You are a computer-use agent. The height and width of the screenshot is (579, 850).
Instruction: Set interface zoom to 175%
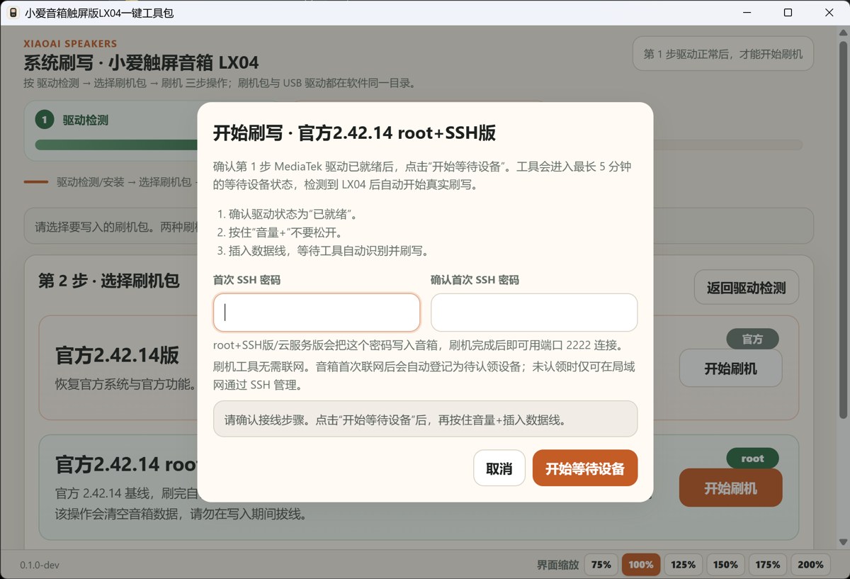[768, 565]
